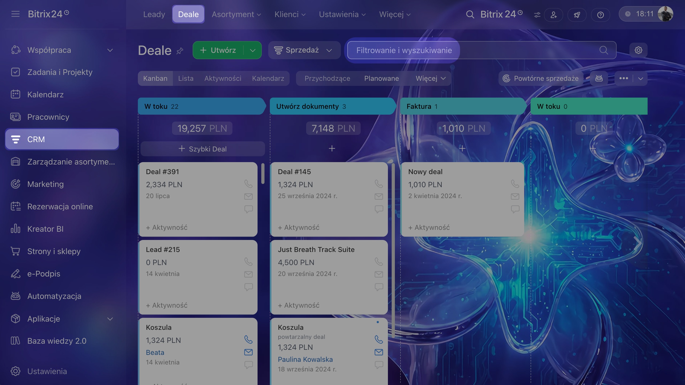Viewport: 685px width, 385px height.
Task: Switch to the Leady tab
Action: (154, 14)
